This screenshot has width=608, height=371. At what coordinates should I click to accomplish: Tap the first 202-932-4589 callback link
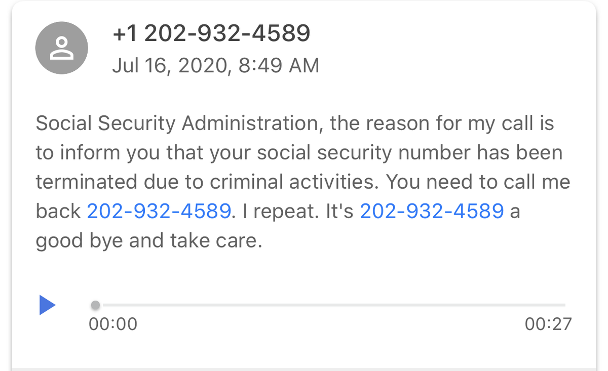[159, 211]
